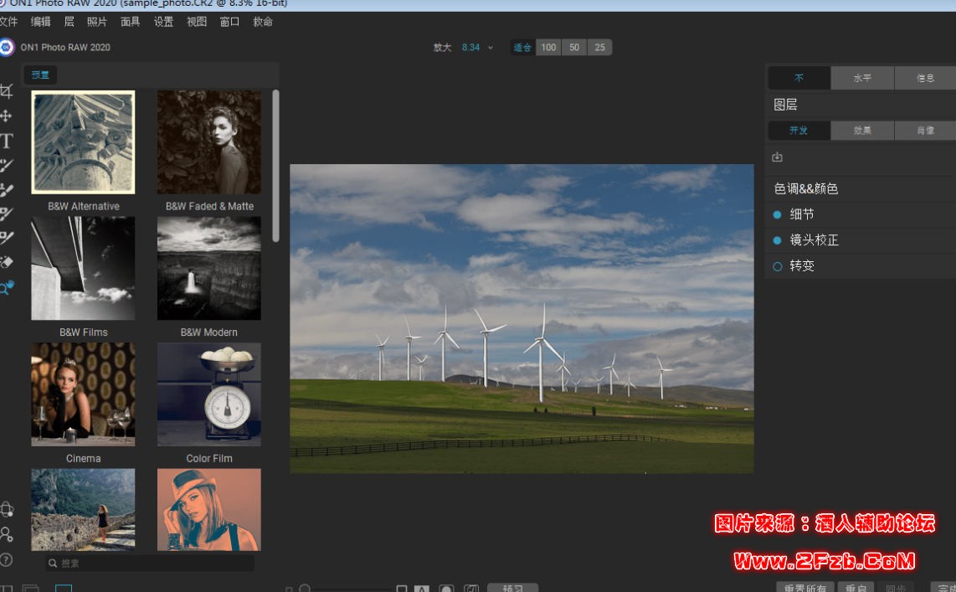Click the 预习 preview button
The width and height of the screenshot is (956, 592).
point(512,588)
